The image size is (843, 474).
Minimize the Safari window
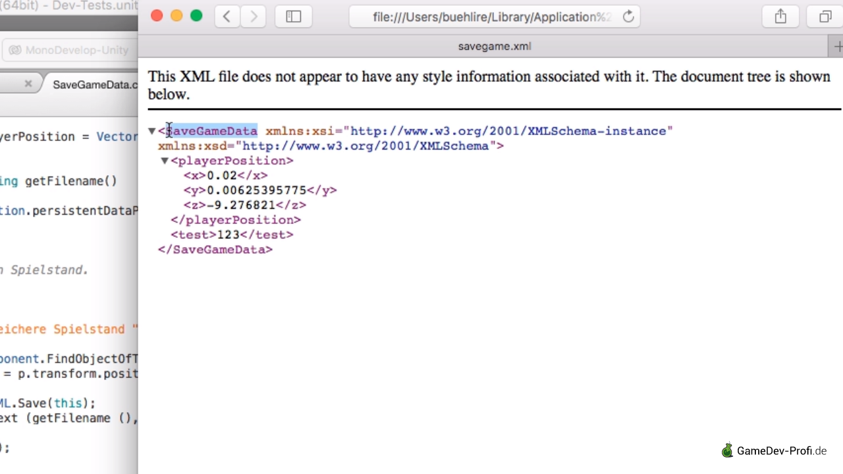point(177,16)
